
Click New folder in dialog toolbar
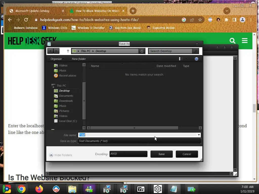click(x=79, y=59)
